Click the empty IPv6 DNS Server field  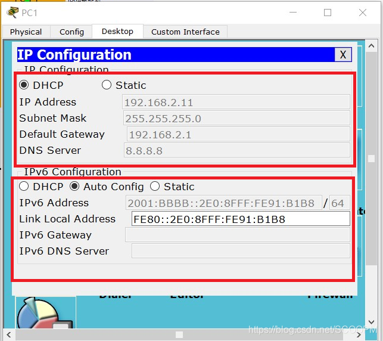(241, 251)
